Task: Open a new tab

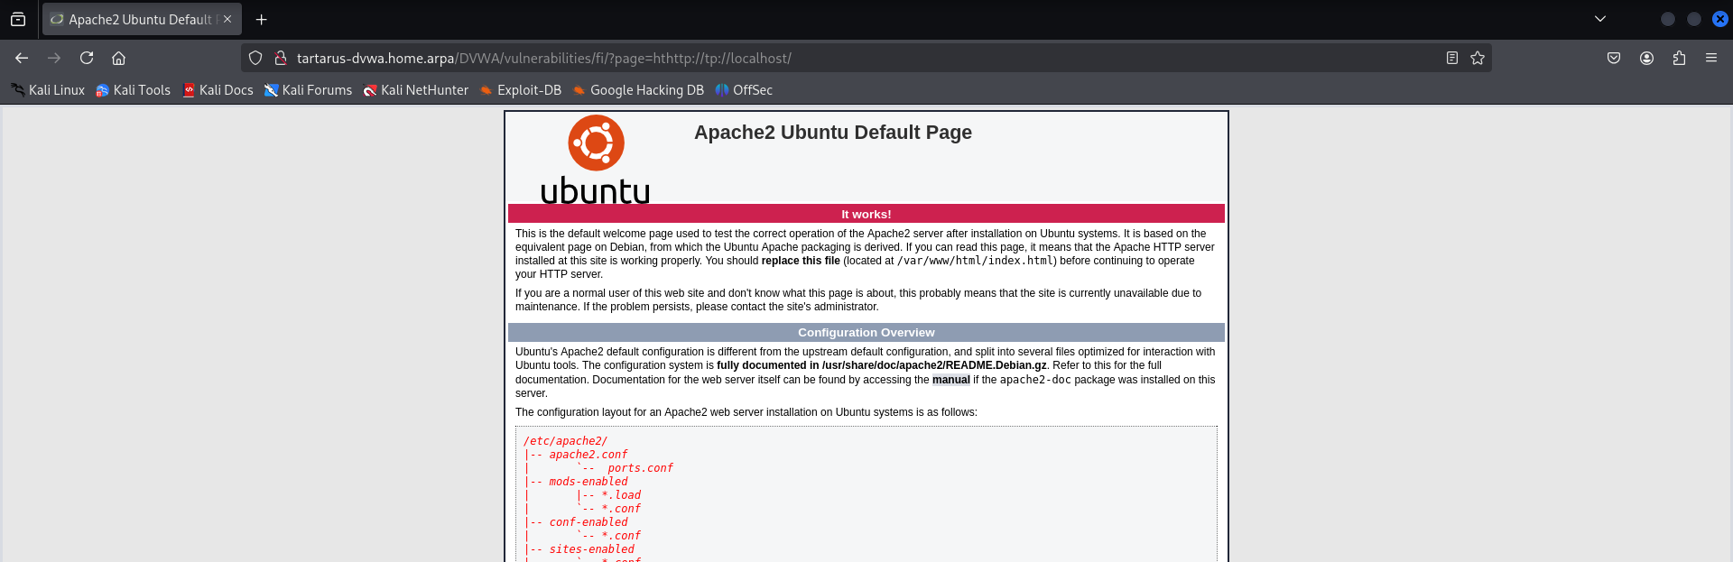Action: tap(262, 19)
